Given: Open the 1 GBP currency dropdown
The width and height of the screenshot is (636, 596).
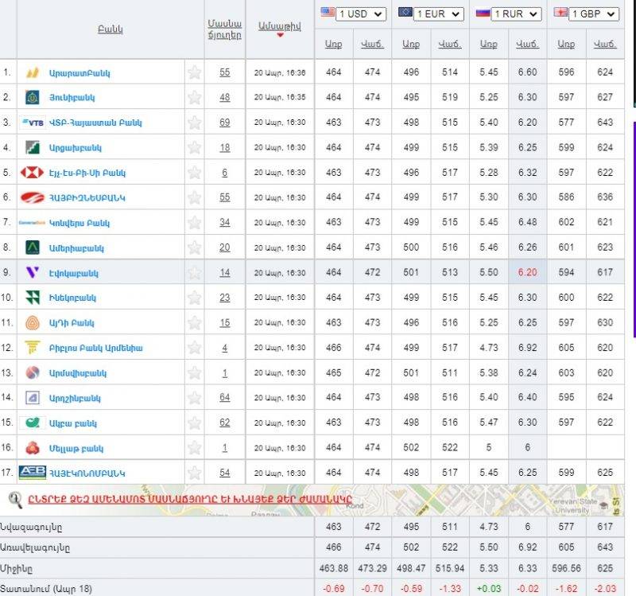Looking at the screenshot, I should (x=594, y=14).
